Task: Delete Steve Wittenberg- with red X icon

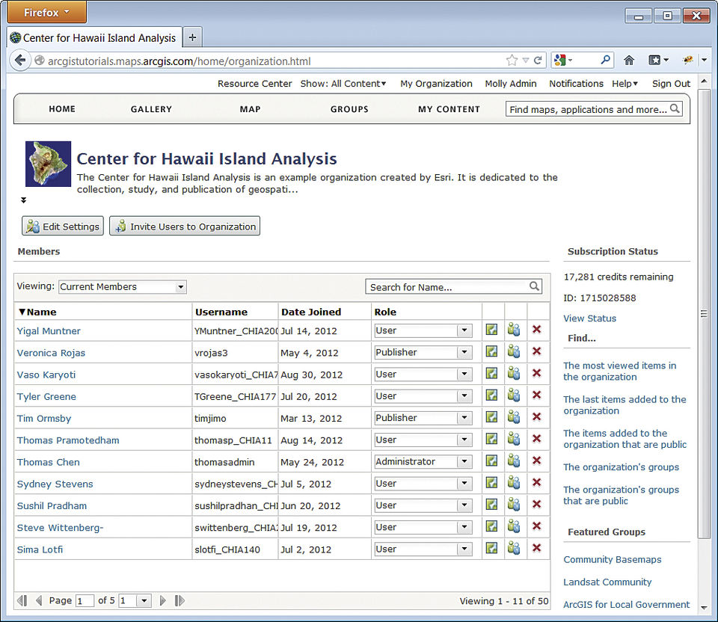Action: pyautogui.click(x=537, y=526)
